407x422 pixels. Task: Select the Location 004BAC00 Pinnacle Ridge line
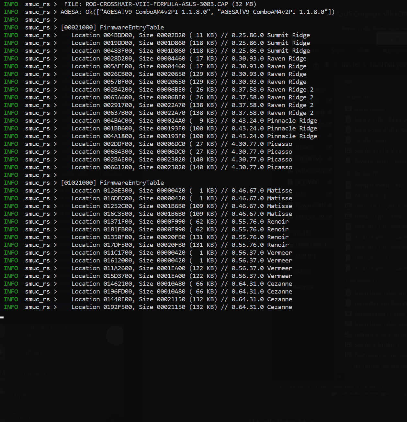click(x=160, y=121)
